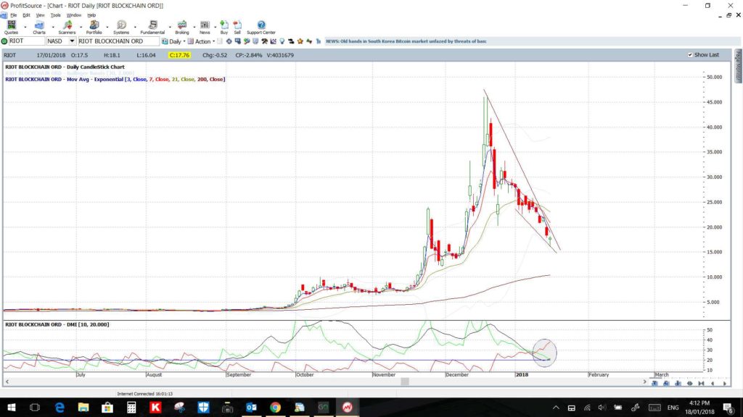Open the Window menu
Screen dimensions: 743x417
(73, 15)
